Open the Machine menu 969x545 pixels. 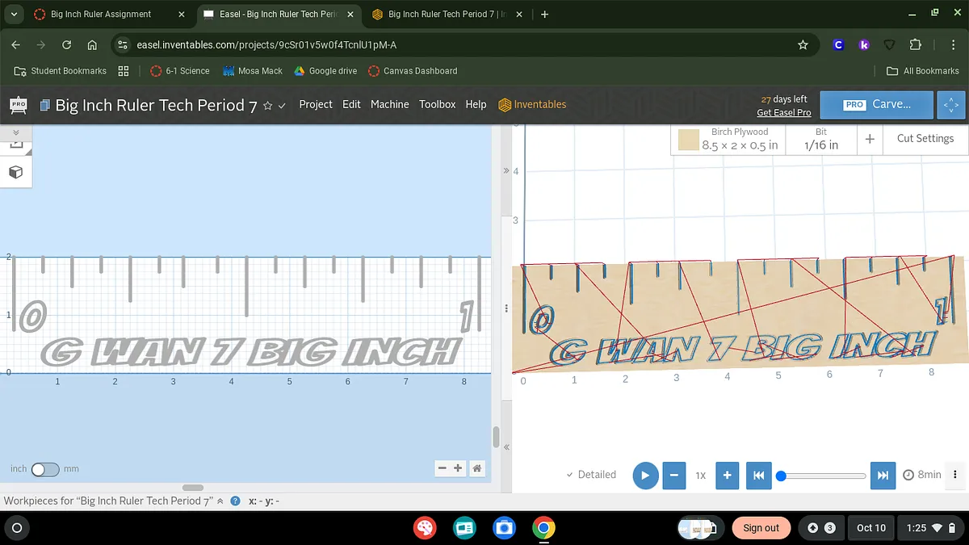(389, 104)
